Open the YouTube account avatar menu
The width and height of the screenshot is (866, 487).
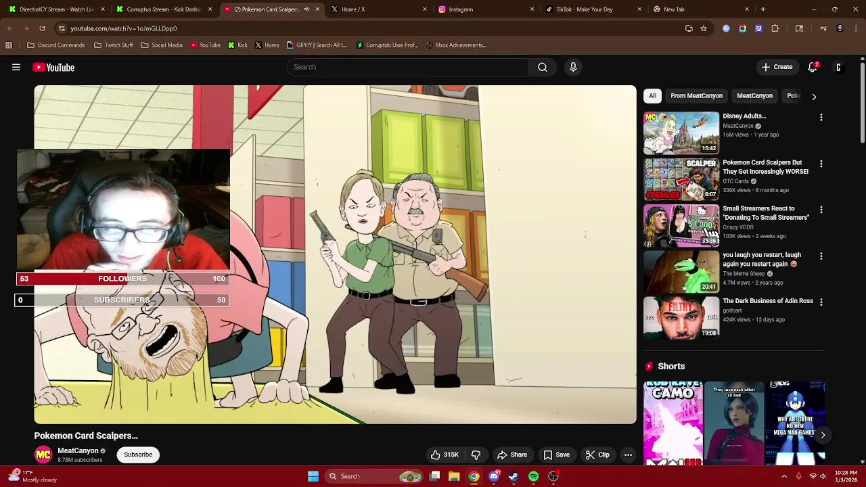(838, 67)
